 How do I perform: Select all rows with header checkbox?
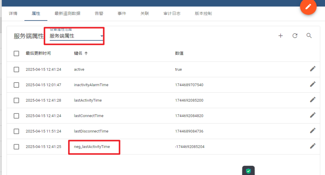tap(17, 53)
